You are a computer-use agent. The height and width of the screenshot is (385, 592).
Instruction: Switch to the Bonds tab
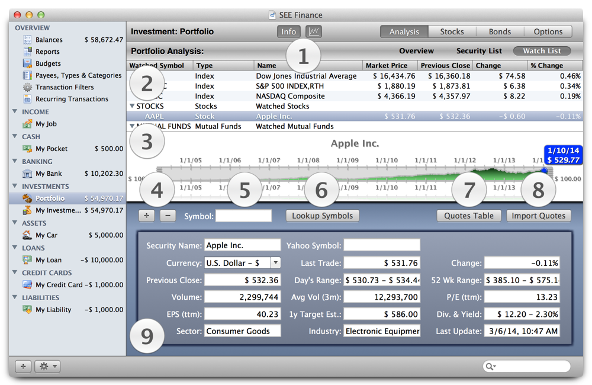pyautogui.click(x=500, y=32)
